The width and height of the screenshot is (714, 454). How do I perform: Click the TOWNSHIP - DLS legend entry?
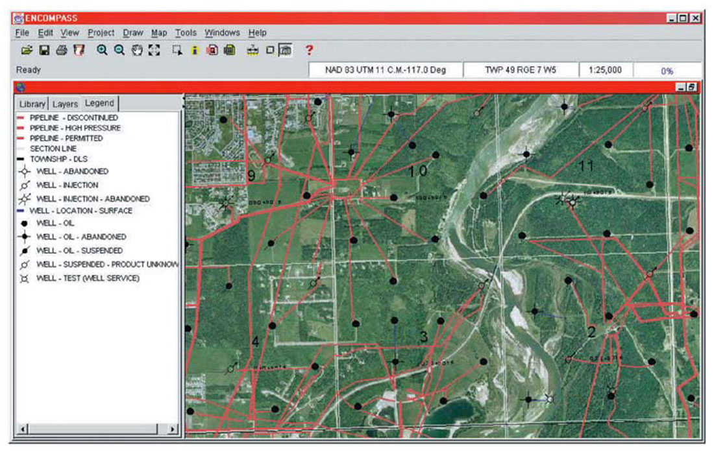tap(53, 159)
